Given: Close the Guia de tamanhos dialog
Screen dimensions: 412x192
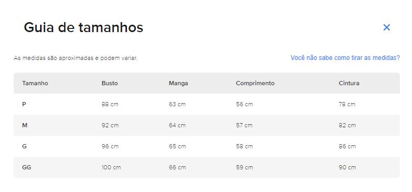Looking at the screenshot, I should (x=387, y=27).
